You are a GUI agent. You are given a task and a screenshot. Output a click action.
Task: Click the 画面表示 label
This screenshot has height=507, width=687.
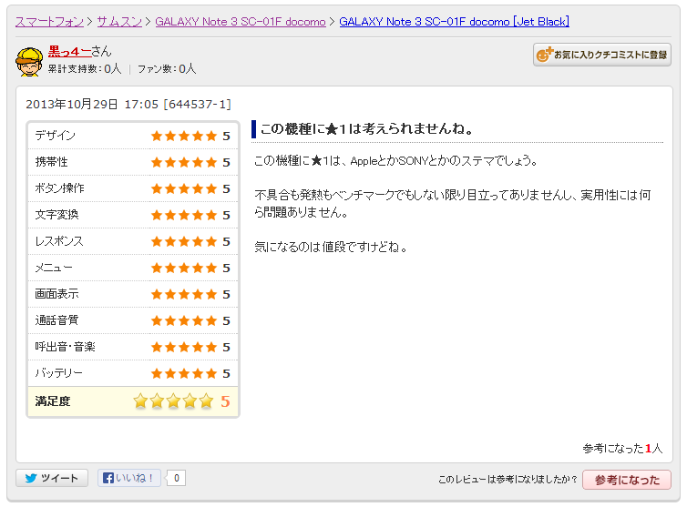(56, 294)
